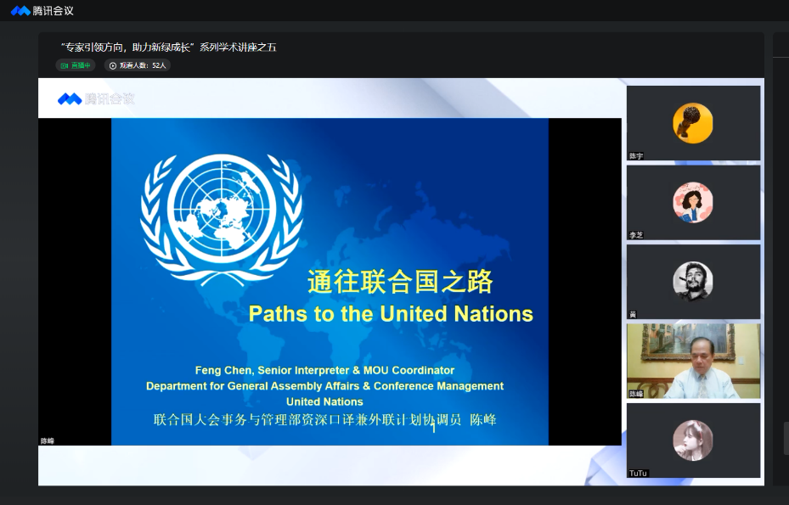This screenshot has width=789, height=505.
Task: Open TuTu's profile avatar
Action: coord(693,440)
